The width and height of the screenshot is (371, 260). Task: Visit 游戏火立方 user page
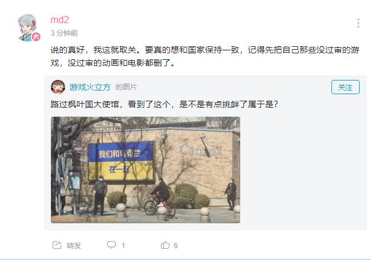click(x=90, y=87)
